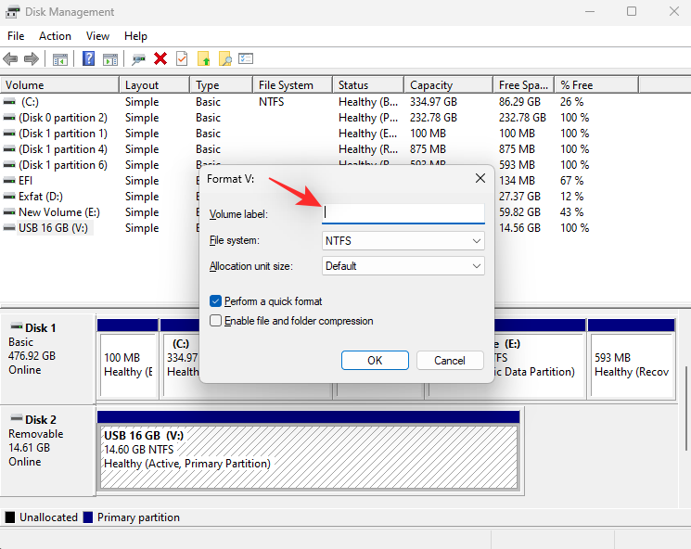Viewport: 691px width, 549px height.
Task: Click drive icon beside Exfat (D:)
Action: coord(9,197)
